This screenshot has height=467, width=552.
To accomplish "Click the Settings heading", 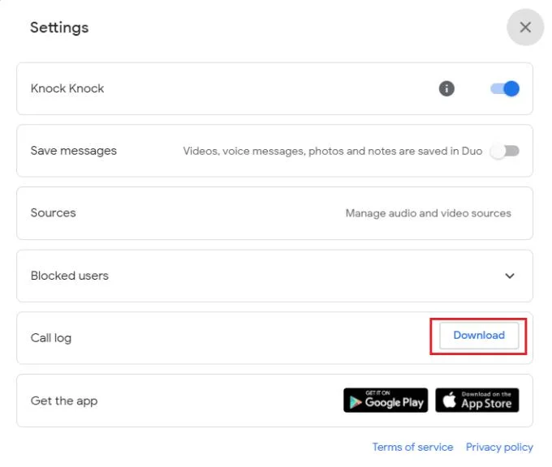I will (59, 28).
